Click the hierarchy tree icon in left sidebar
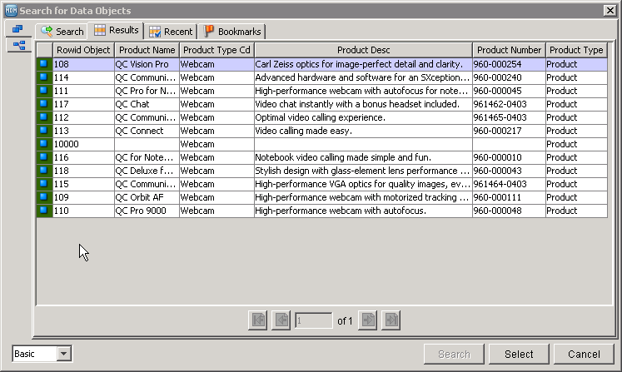This screenshot has width=622, height=372. coord(18,45)
